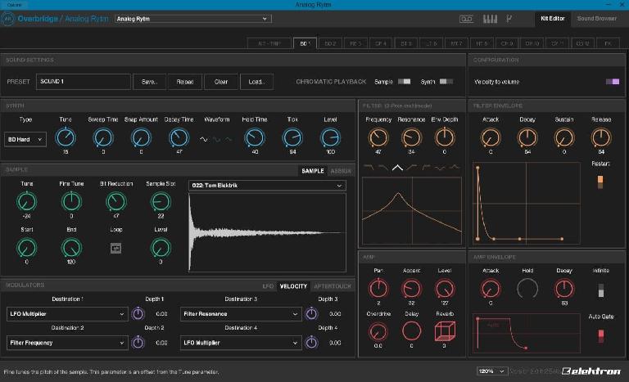This screenshot has width=629, height=382.
Task: Click the sample waveform display
Action: click(267, 232)
